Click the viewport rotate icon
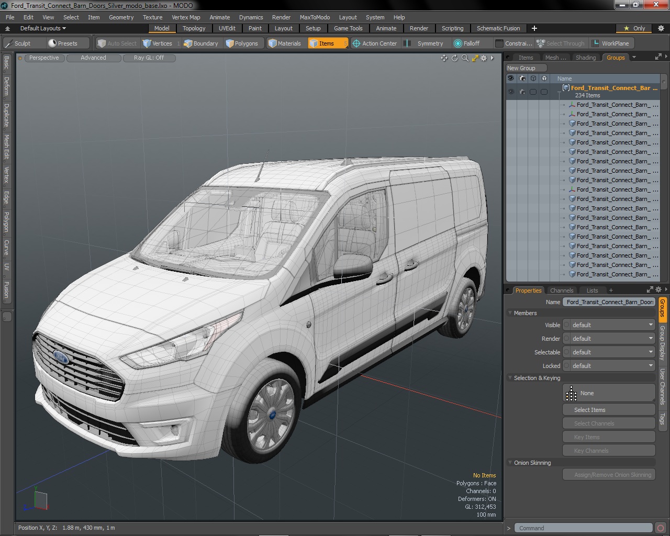670x536 pixels. pyautogui.click(x=454, y=58)
